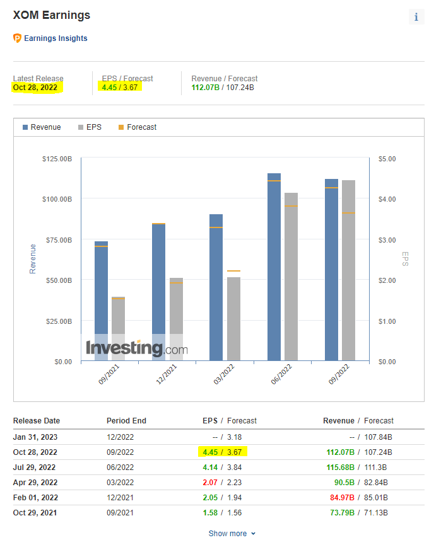Select the Forecast legend label
This screenshot has height=545, width=429.
141,127
